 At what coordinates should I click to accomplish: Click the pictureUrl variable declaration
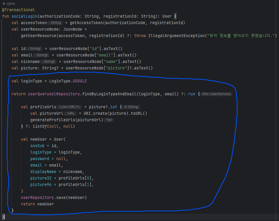tap(52, 113)
